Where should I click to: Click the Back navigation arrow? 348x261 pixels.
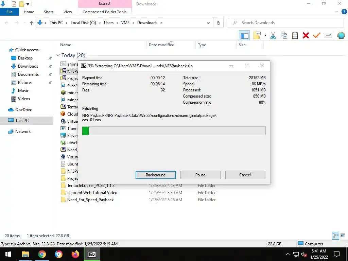click(x=7, y=23)
